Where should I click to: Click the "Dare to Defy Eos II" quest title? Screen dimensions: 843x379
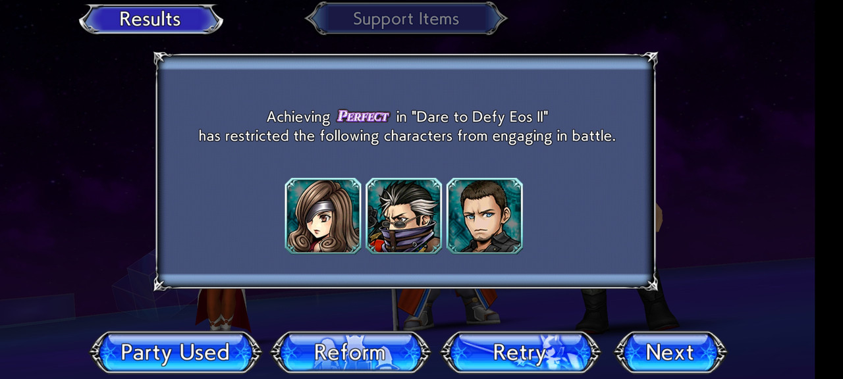click(481, 117)
